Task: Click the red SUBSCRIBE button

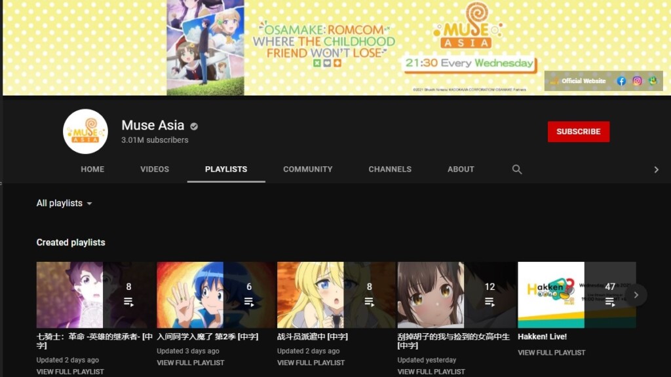Action: click(x=579, y=131)
